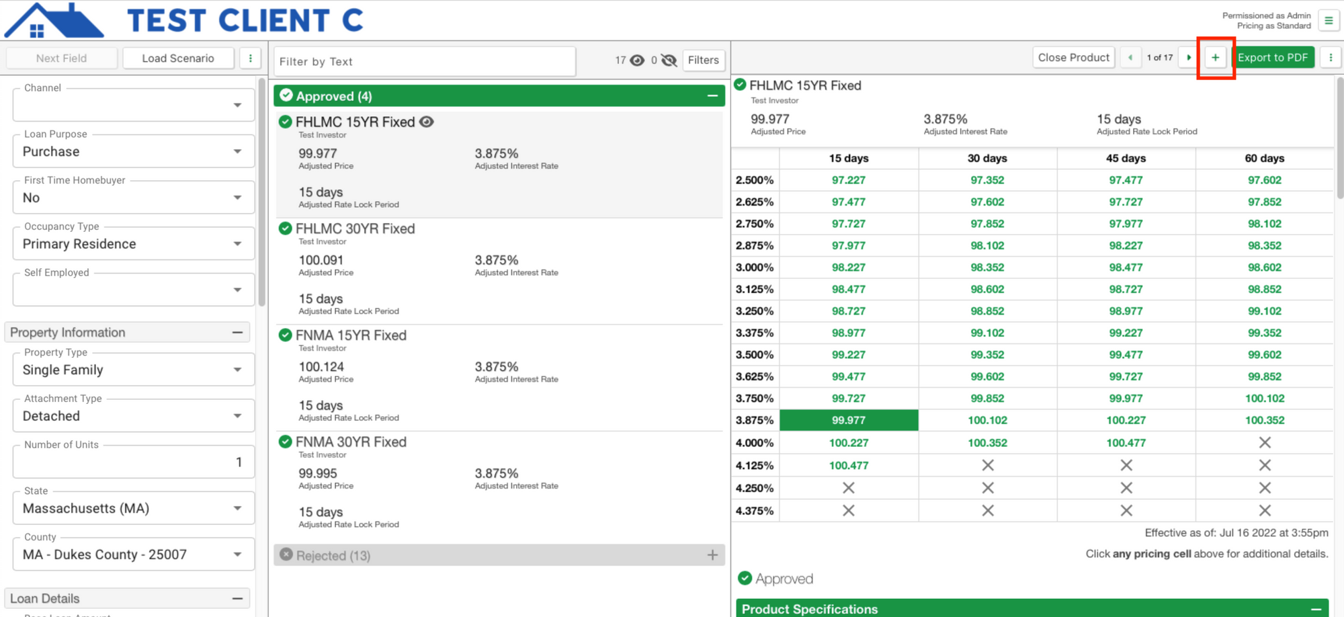Open the kebab menu beside Load Scenario
This screenshot has height=617, width=1344.
251,58
